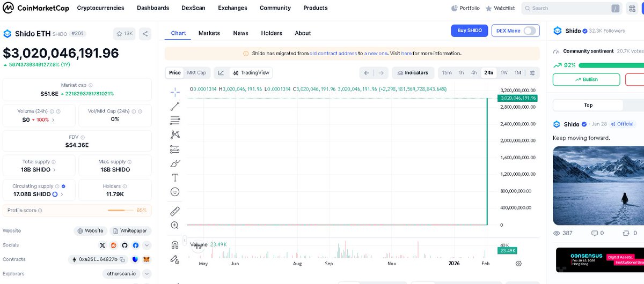
Task: Expand Total supply 18B SHIDO details
Action: point(54,170)
